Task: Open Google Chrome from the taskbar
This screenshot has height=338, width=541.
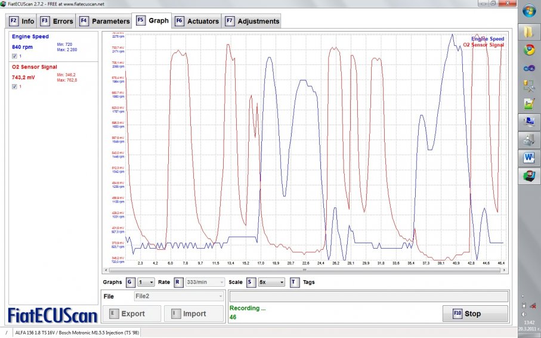Action: pyautogui.click(x=528, y=49)
